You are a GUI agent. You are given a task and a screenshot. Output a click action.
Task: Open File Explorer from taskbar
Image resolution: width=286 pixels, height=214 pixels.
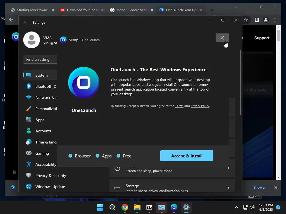pyautogui.click(x=137, y=207)
